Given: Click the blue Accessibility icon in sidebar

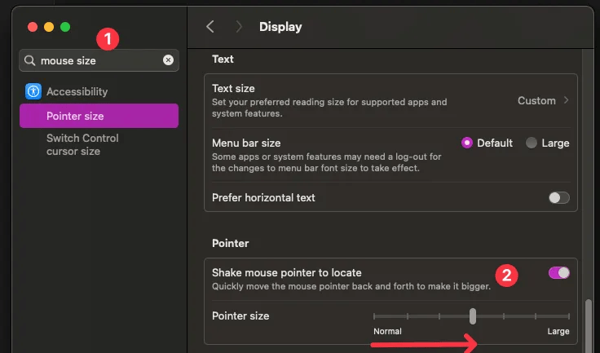Looking at the screenshot, I should coord(33,91).
